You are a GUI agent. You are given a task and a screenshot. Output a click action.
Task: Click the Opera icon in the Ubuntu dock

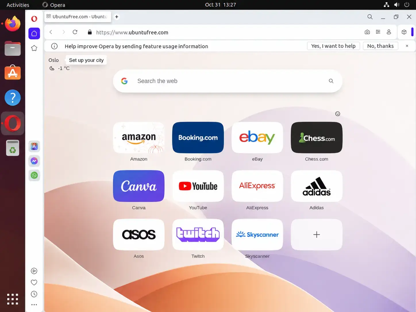pyautogui.click(x=13, y=124)
